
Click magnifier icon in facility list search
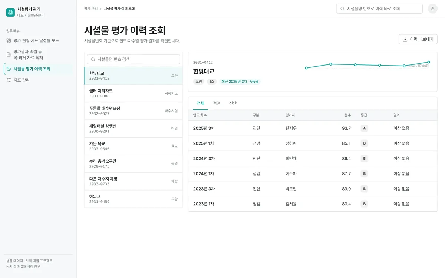[x=93, y=59]
